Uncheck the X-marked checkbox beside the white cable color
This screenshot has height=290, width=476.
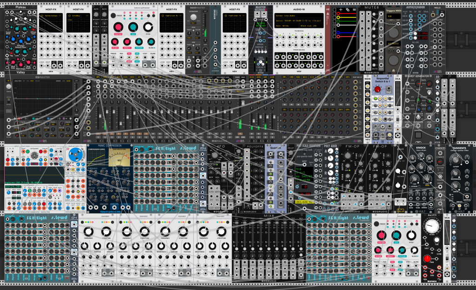tap(334, 25)
